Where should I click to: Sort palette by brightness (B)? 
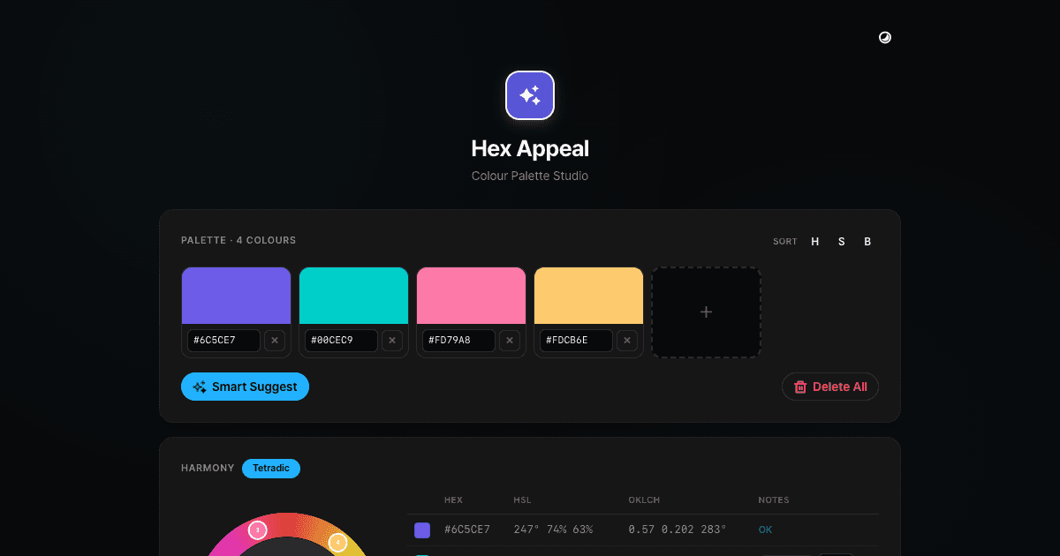coord(867,242)
